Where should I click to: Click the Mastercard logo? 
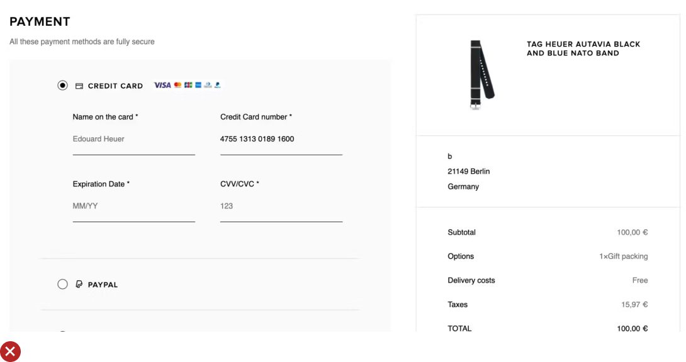178,85
